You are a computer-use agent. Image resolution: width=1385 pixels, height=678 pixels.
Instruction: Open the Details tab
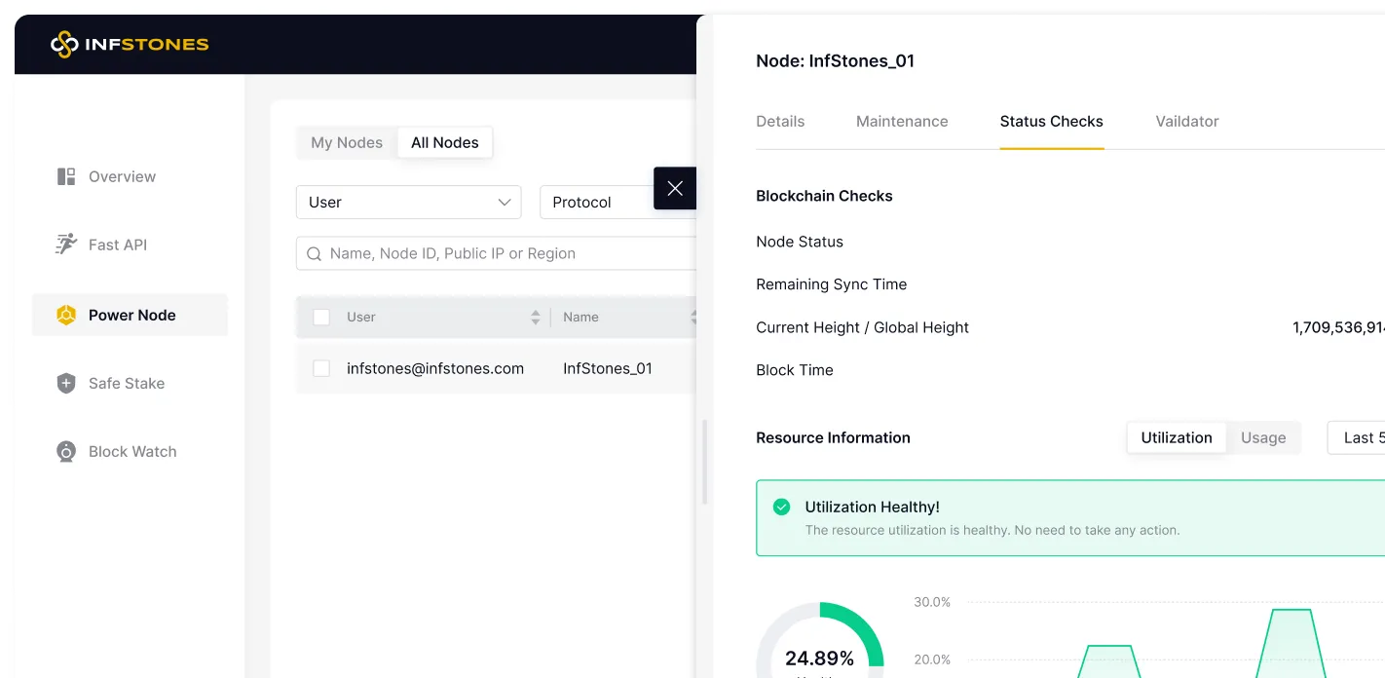(x=780, y=121)
